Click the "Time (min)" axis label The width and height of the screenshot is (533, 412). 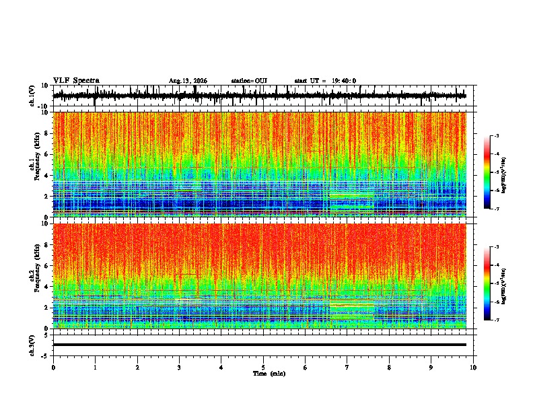[269, 374]
